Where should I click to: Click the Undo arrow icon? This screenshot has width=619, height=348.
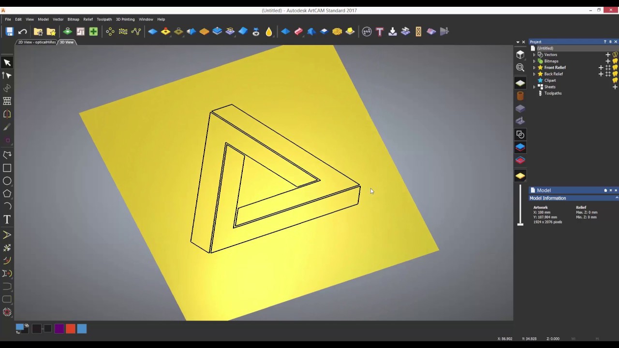coord(22,31)
